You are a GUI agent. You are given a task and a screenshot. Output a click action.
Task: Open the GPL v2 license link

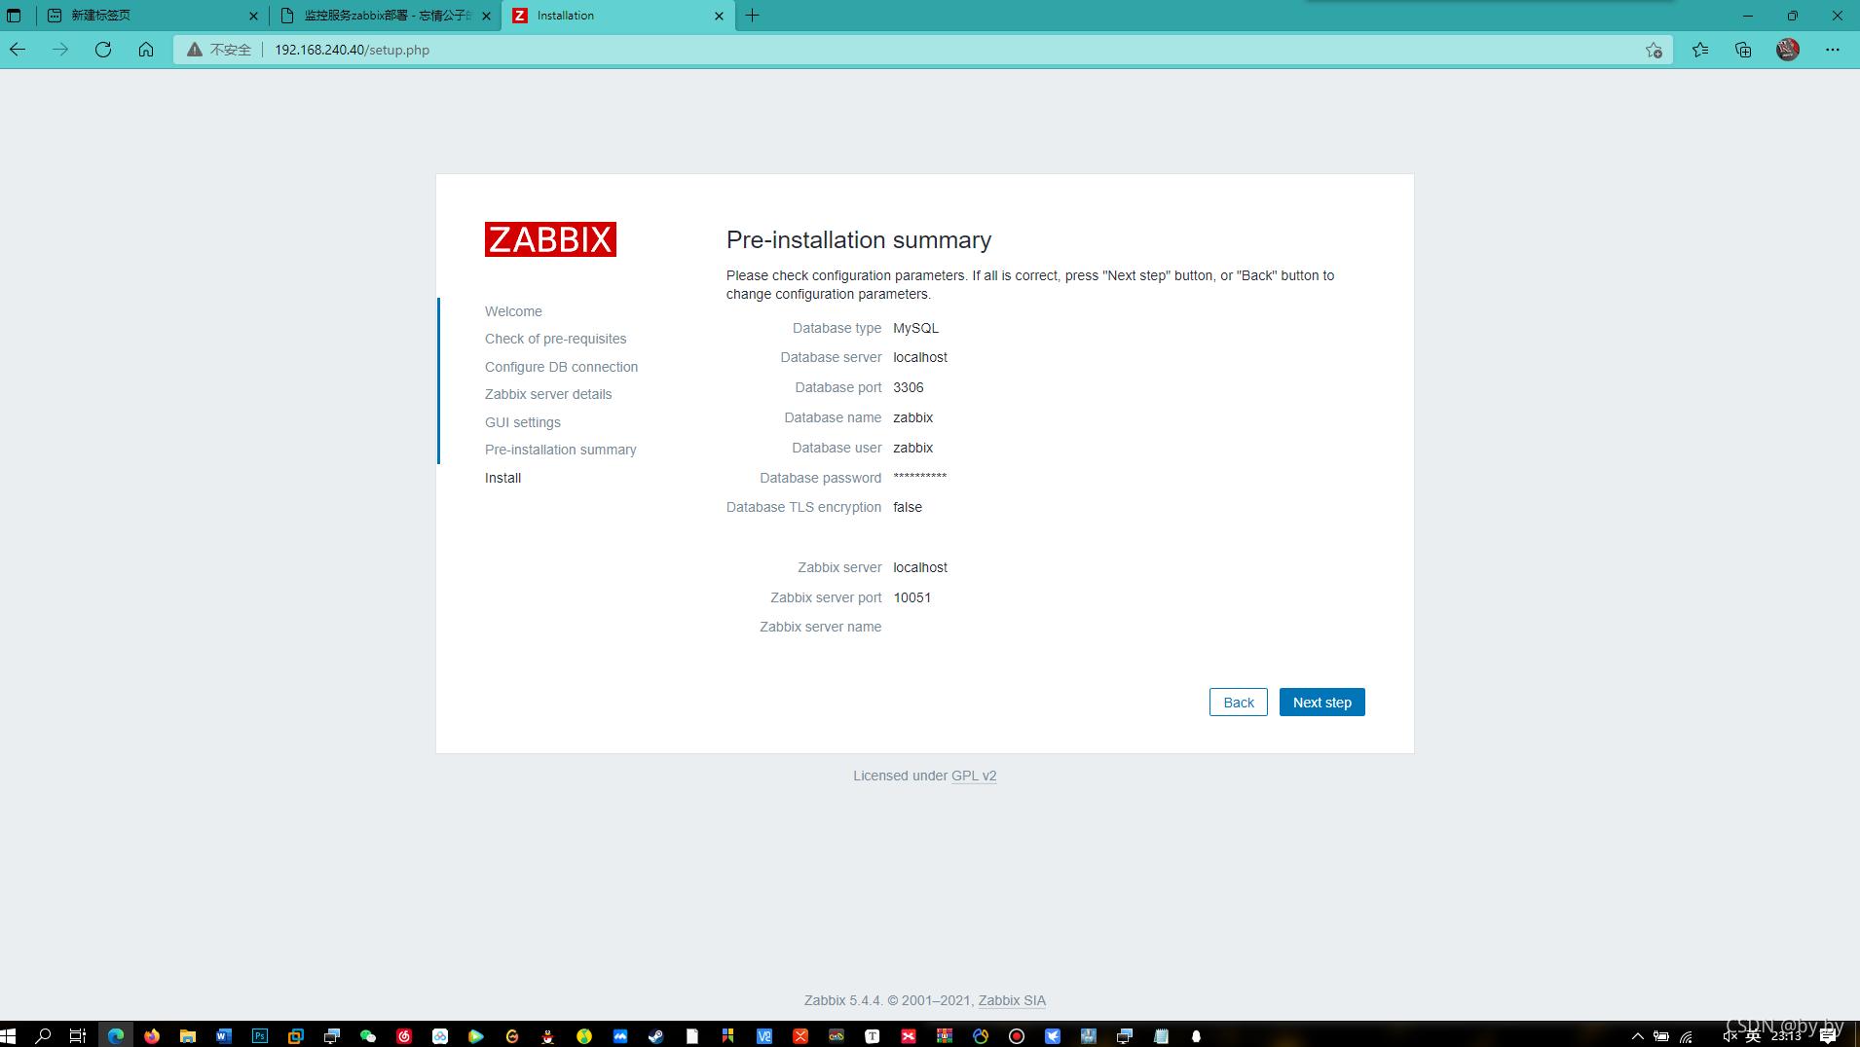pos(974,776)
